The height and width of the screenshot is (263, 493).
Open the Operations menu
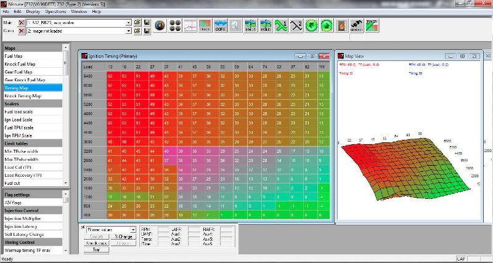(55, 11)
